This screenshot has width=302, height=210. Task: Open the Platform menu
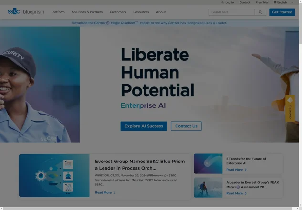click(x=58, y=12)
